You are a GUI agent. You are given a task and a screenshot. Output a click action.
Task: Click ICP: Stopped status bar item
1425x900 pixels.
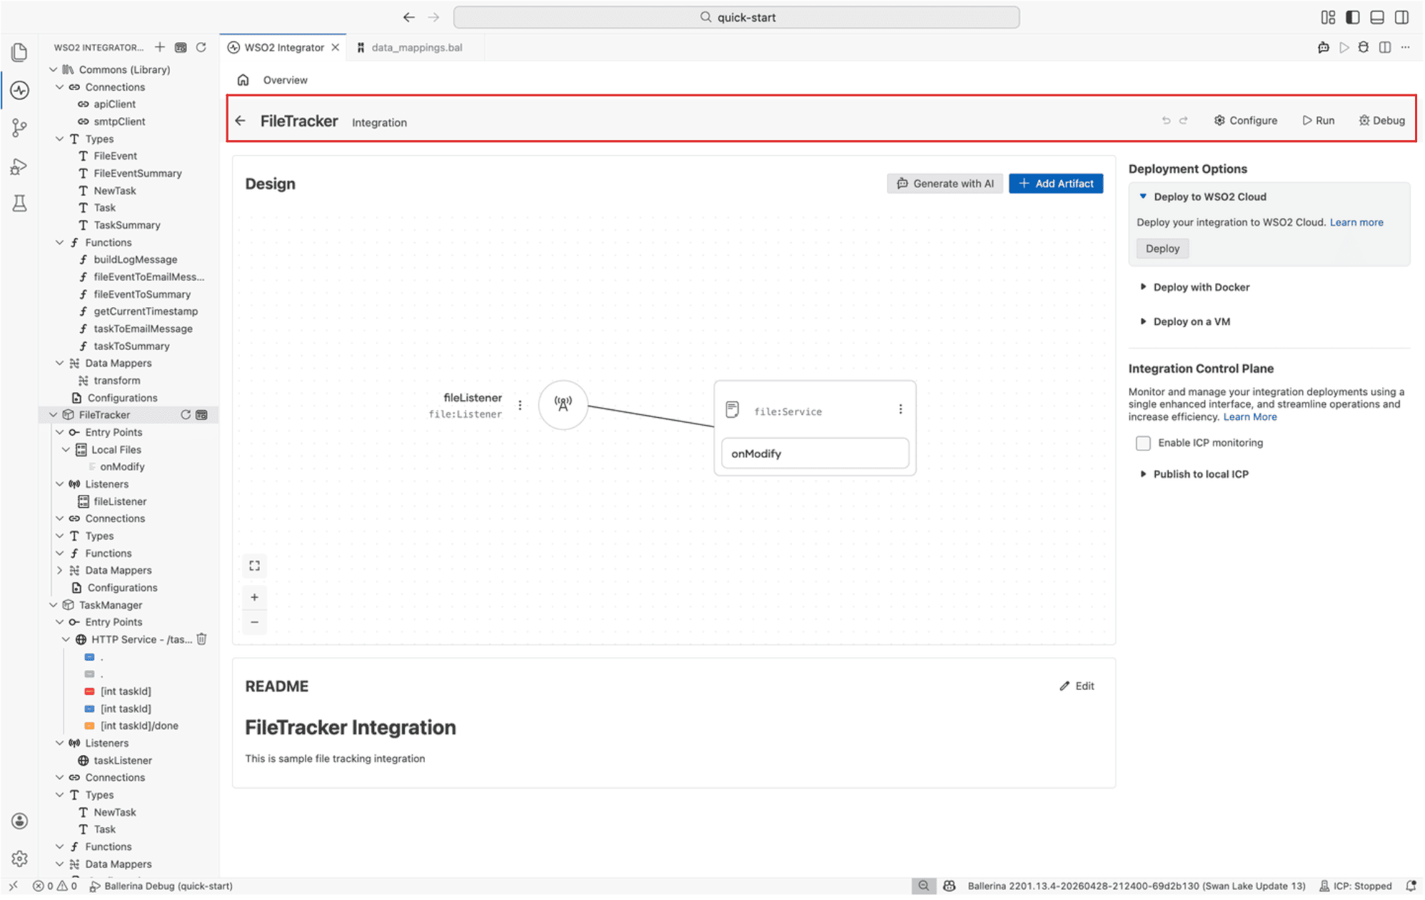(1356, 886)
